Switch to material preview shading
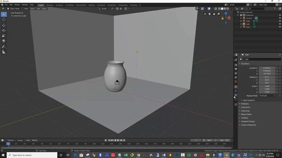This screenshot has width=282, height=158. [225, 9]
